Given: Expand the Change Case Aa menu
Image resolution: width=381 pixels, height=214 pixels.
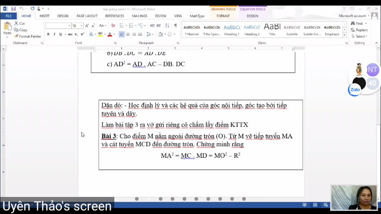Looking at the screenshot, I should click(103, 26).
